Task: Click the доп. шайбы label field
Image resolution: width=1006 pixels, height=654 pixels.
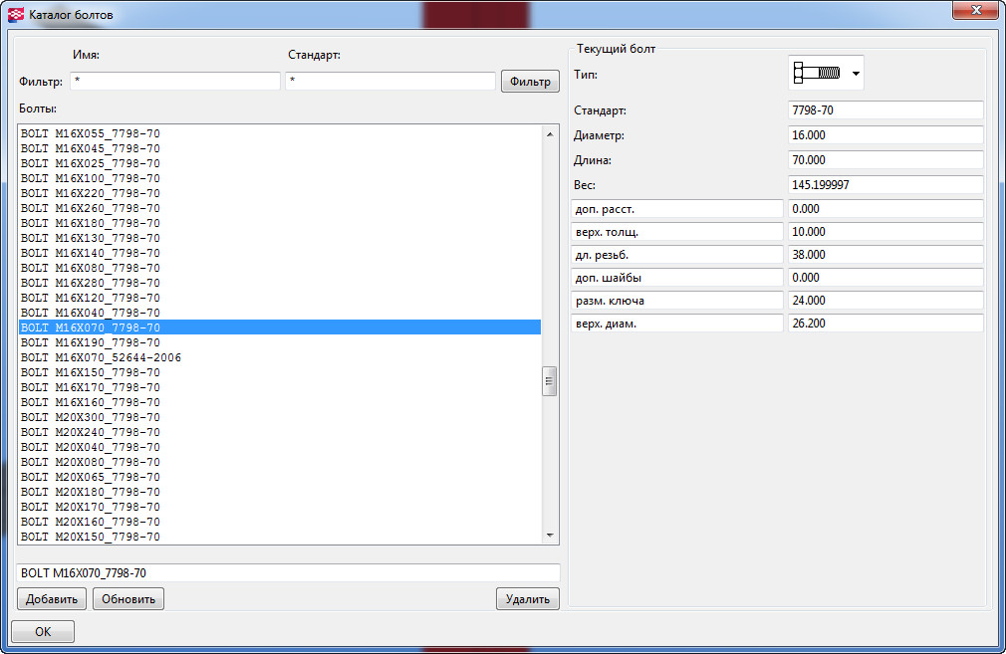Action: [677, 278]
